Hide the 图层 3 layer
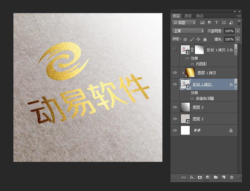Viewport: 250px width, 191px height. coord(175,107)
